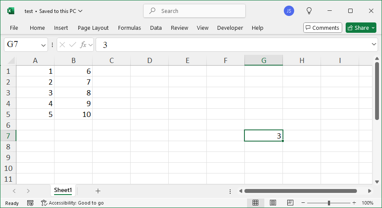
Task: Click previous sheet navigation arrow
Action: point(14,191)
